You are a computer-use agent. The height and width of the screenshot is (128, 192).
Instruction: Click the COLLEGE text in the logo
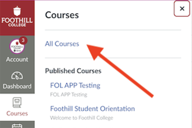(17, 25)
